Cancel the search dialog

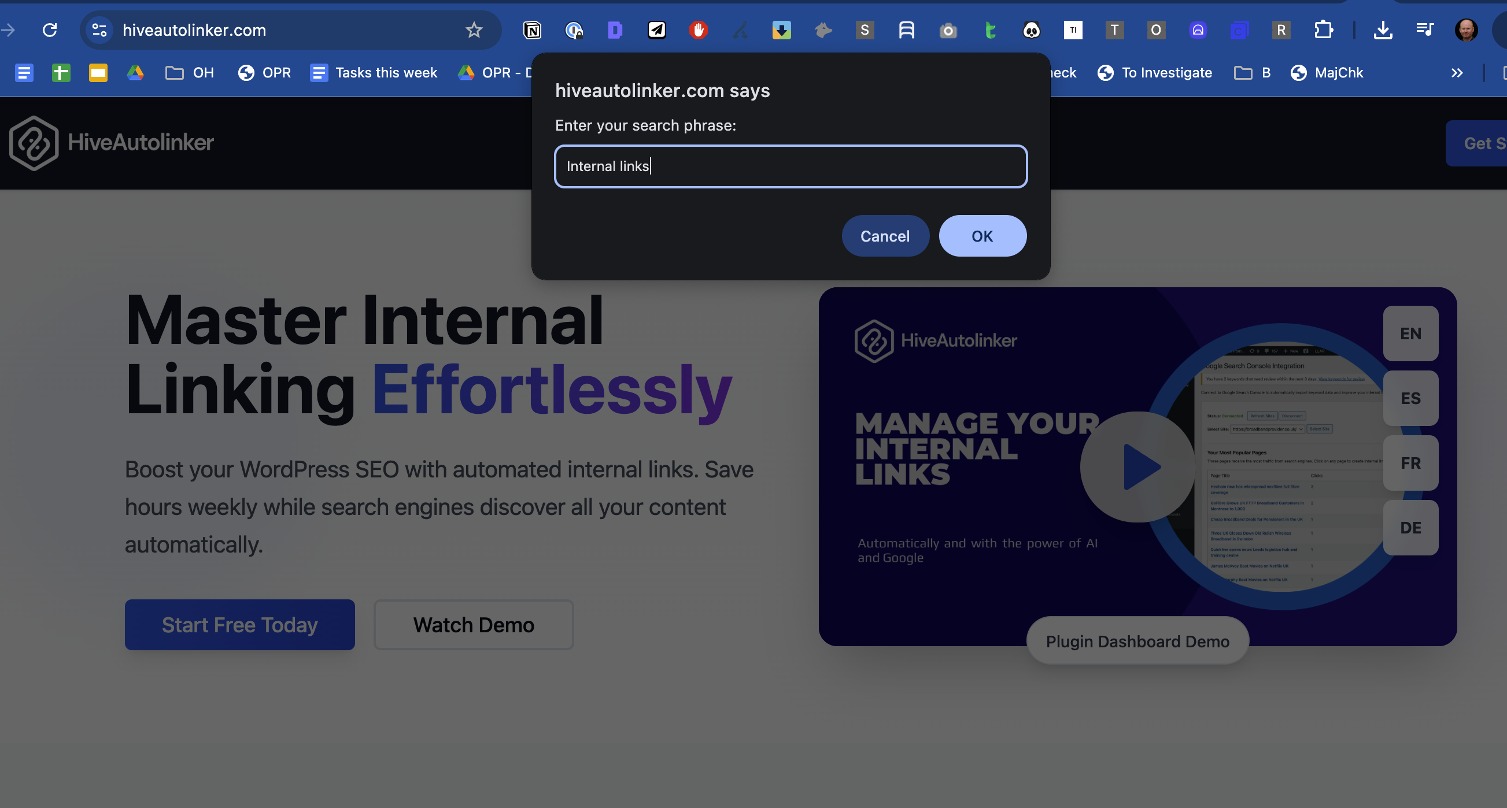[x=885, y=236]
